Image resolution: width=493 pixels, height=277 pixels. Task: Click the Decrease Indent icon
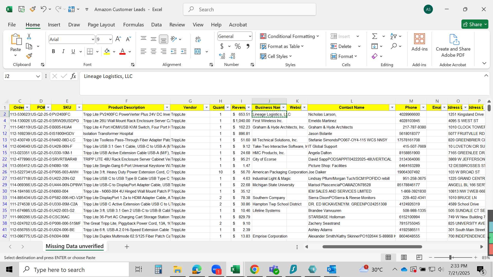(174, 51)
